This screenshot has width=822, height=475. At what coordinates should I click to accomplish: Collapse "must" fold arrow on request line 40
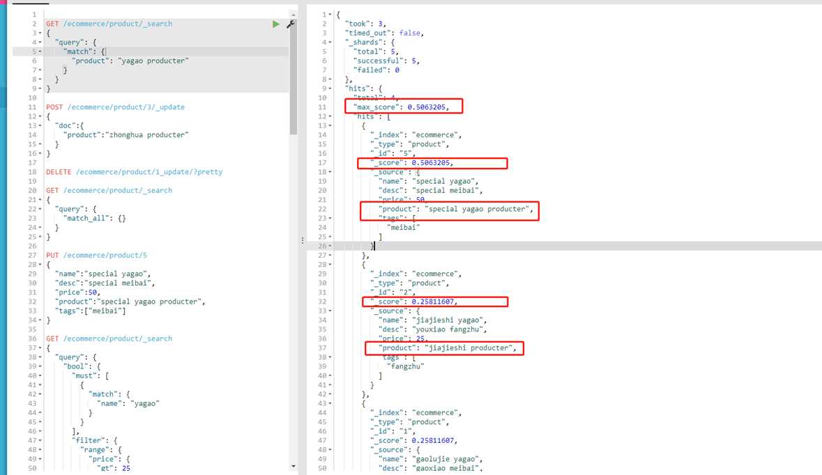[40, 375]
